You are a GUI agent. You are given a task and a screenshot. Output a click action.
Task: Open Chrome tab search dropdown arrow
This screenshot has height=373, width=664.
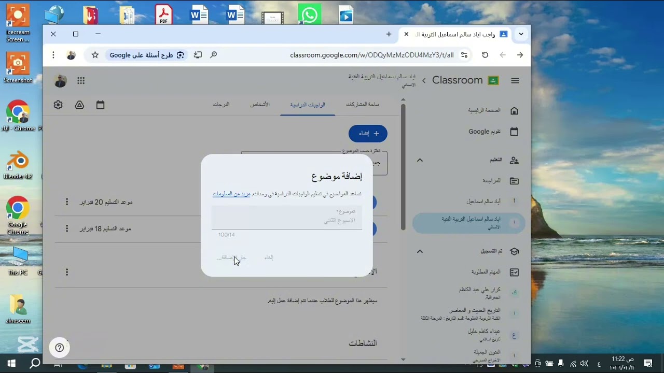tap(521, 34)
